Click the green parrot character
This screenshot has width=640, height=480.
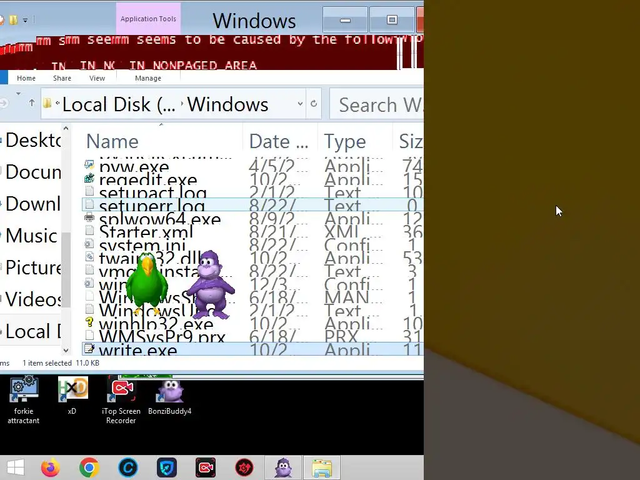point(146,284)
